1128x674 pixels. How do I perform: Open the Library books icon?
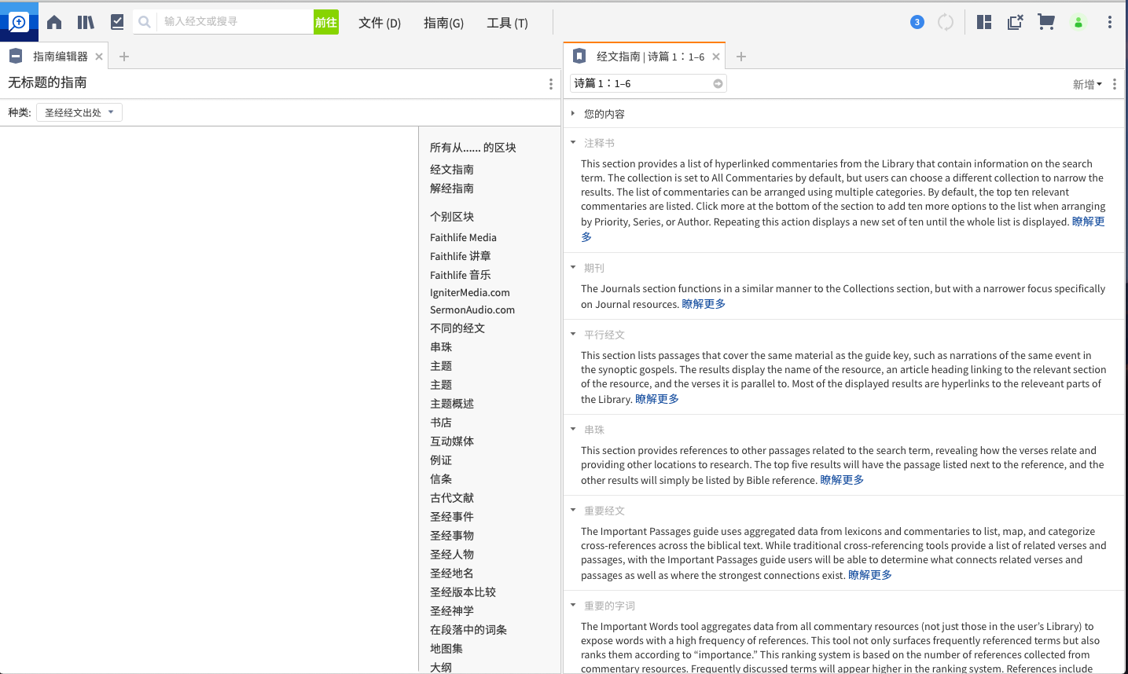pos(86,22)
